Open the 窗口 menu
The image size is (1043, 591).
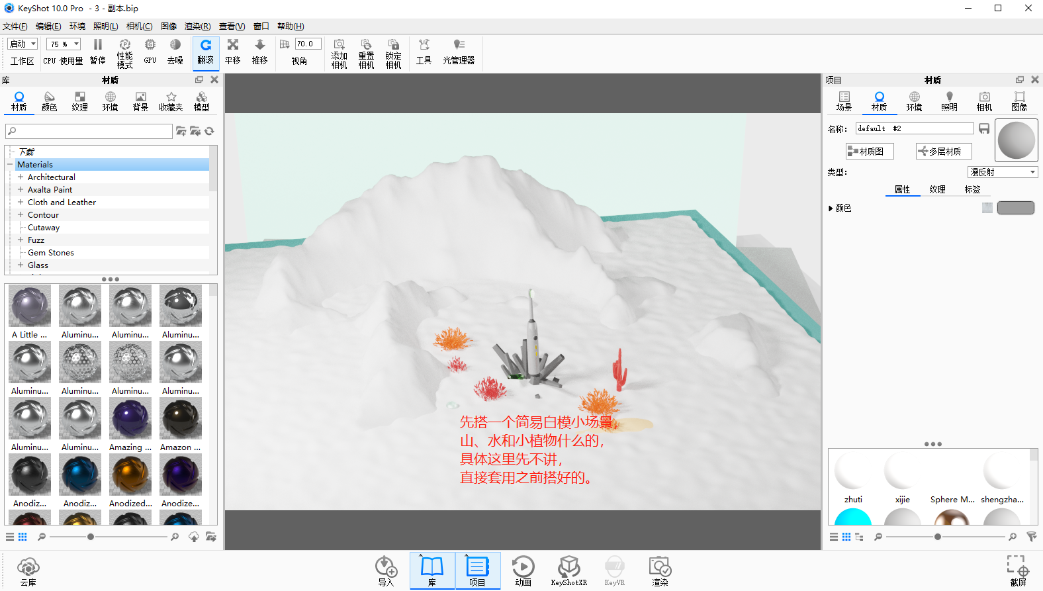coord(261,26)
